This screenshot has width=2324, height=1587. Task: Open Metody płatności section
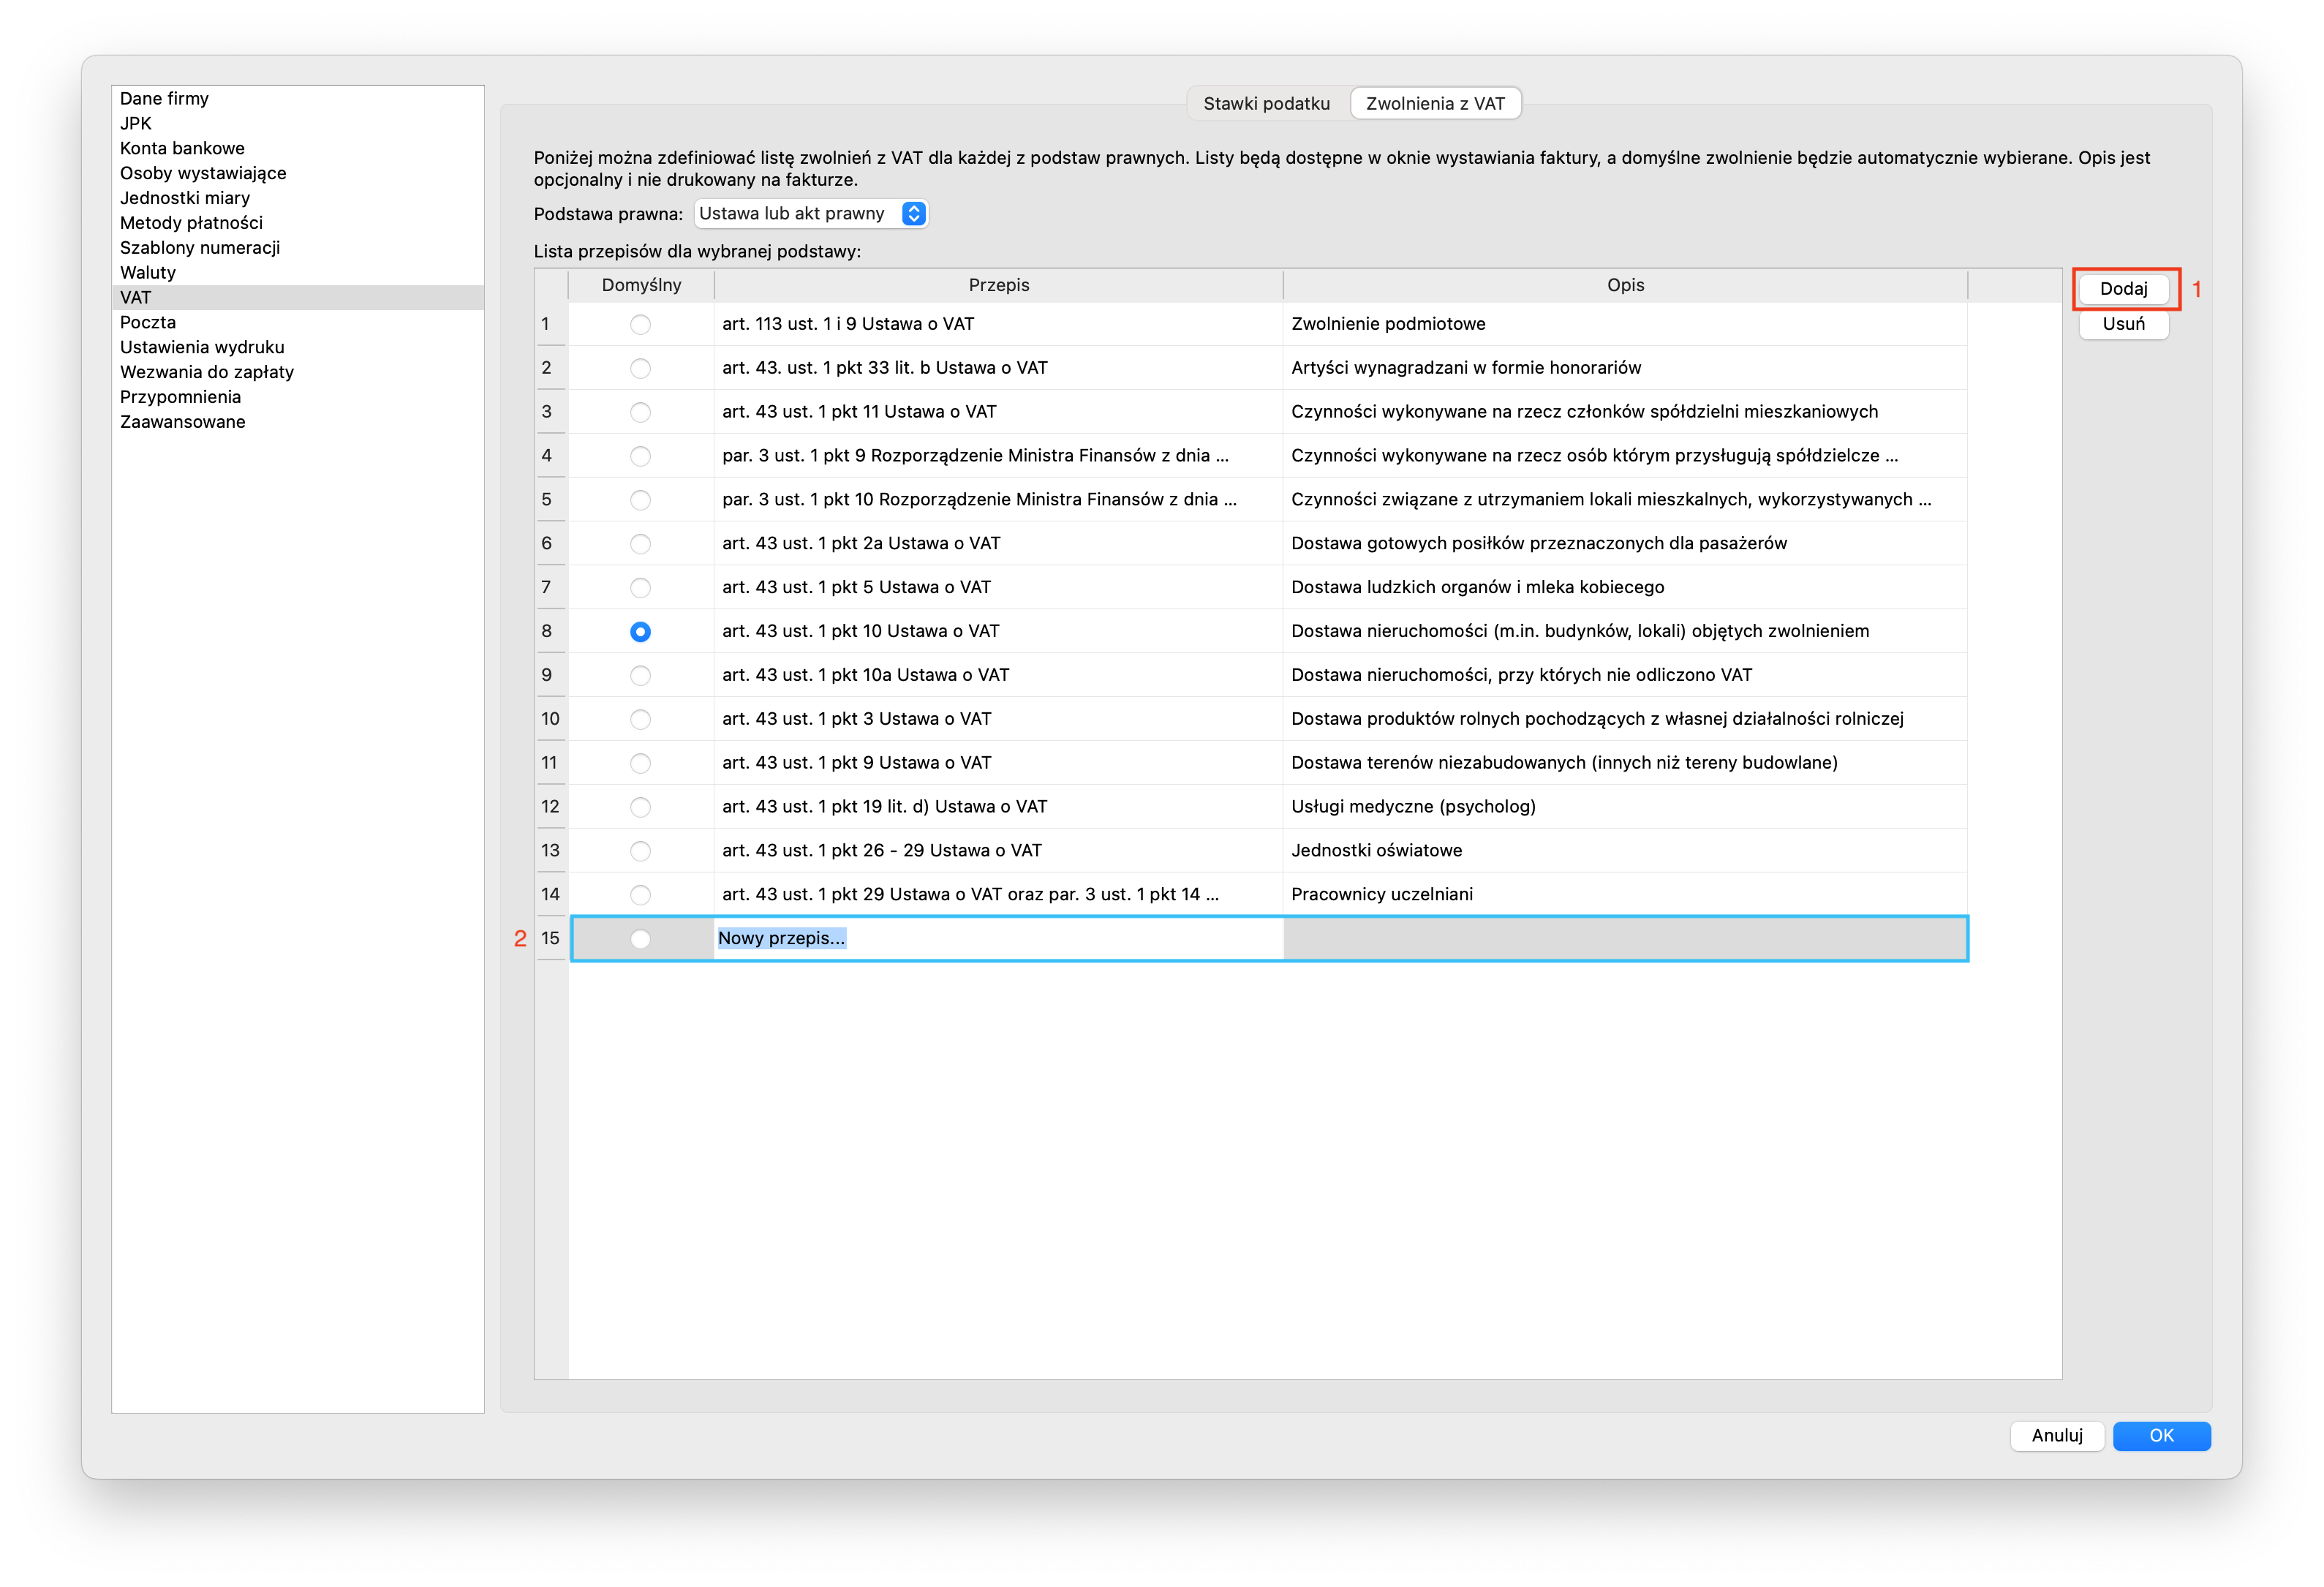coord(298,223)
